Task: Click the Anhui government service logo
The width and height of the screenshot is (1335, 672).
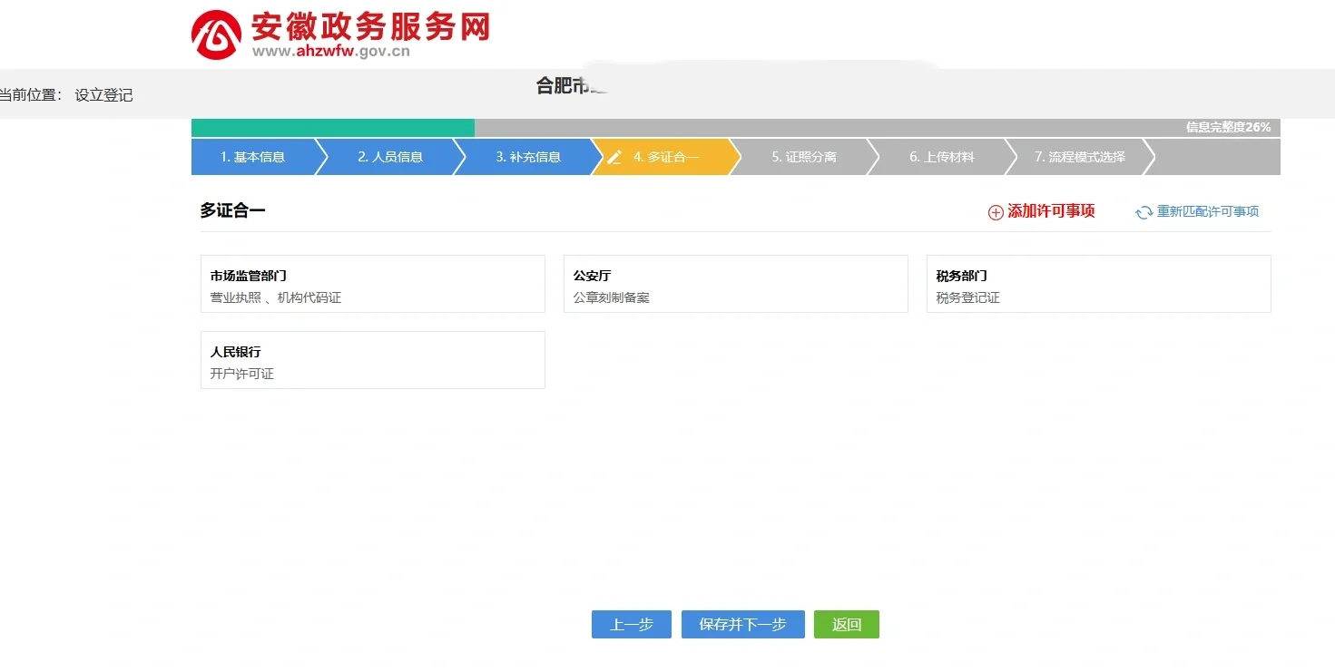Action: (216, 35)
